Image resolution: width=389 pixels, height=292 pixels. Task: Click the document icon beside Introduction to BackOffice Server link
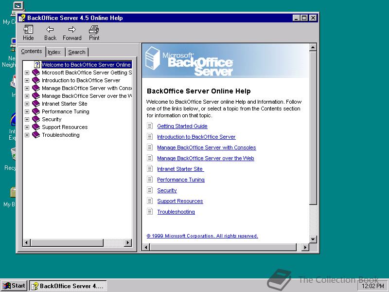tap(150, 136)
